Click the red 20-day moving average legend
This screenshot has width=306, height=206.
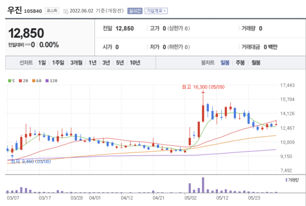23,81
